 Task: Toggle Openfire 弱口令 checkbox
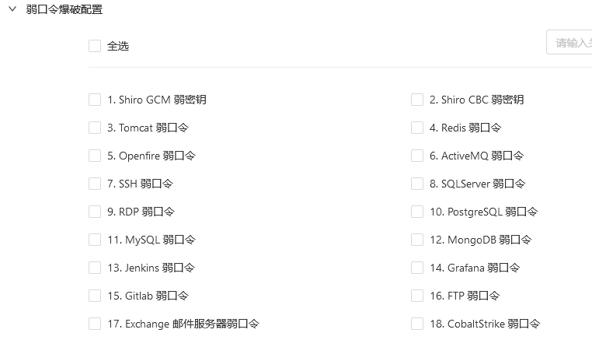(95, 156)
